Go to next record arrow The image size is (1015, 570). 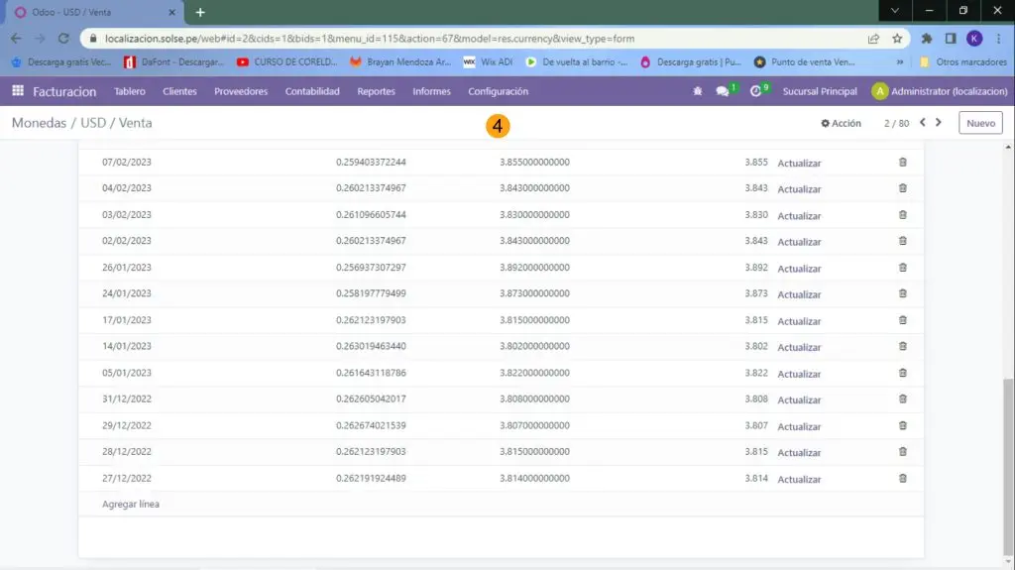tap(939, 123)
